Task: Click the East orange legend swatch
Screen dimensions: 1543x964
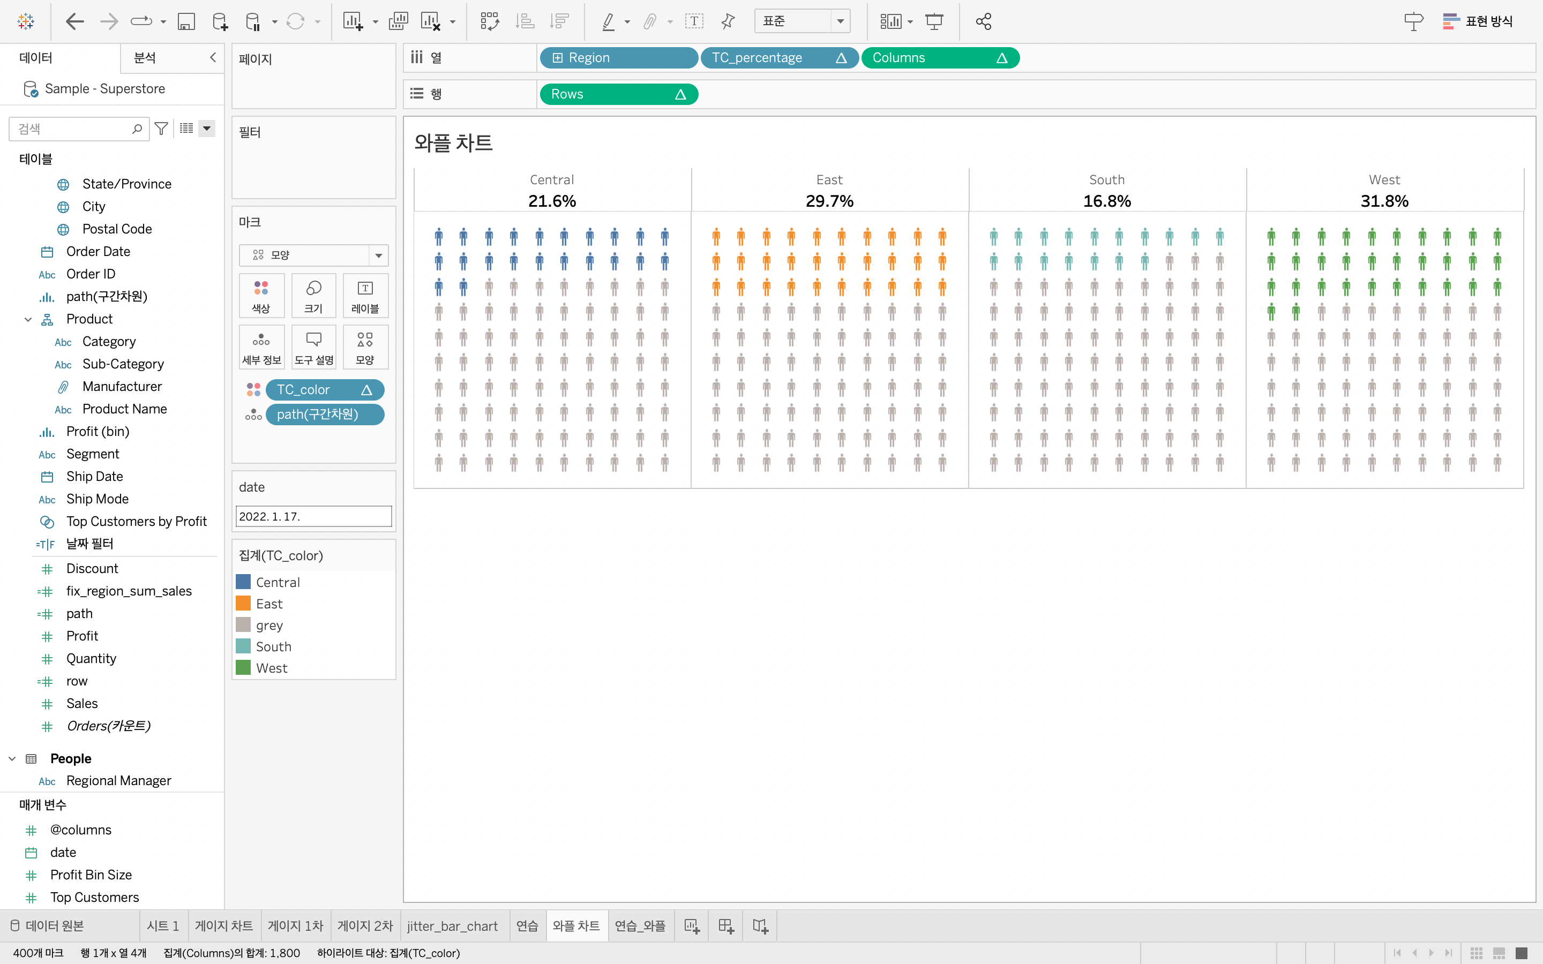Action: (x=243, y=603)
